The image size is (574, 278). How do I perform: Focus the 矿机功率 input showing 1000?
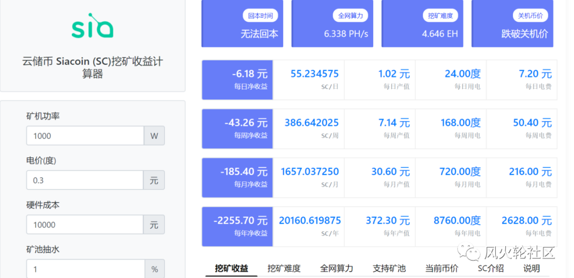pyautogui.click(x=85, y=136)
